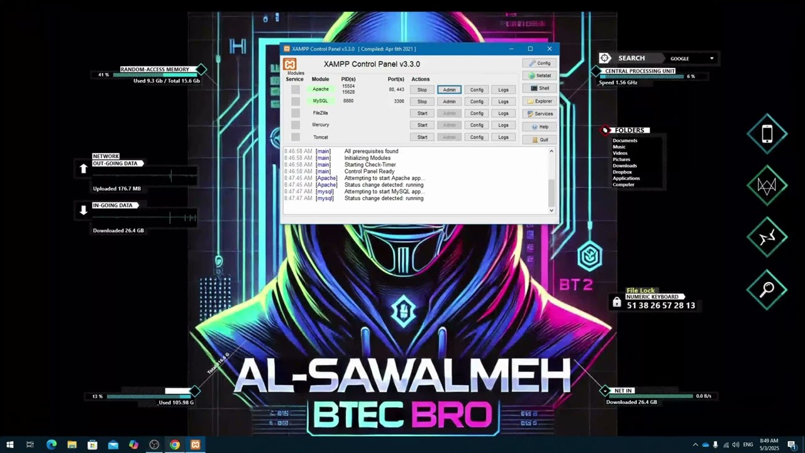The height and width of the screenshot is (453, 805).
Task: Click the XAMPP log scrollbar up arrow
Action: pos(552,151)
